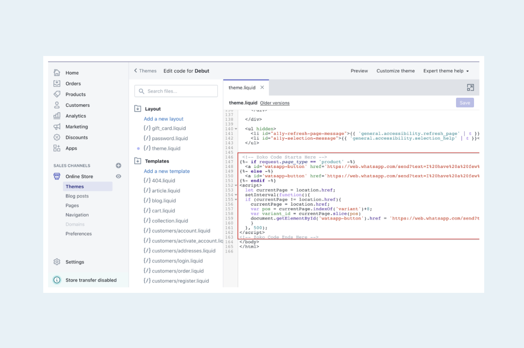Click the {/} icon beside collection.liquid

click(147, 221)
